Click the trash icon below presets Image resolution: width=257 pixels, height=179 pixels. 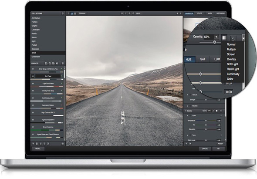pos(41,144)
